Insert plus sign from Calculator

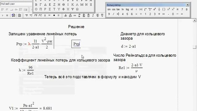[x=159, y=14]
